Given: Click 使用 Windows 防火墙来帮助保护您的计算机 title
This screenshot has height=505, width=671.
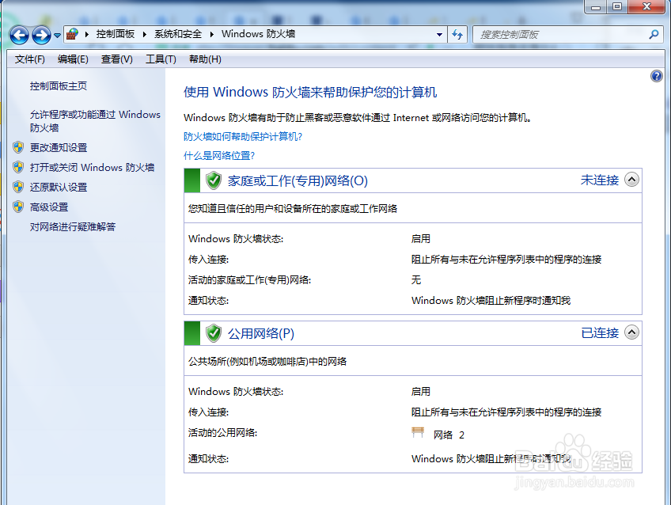Looking at the screenshot, I should click(x=310, y=92).
